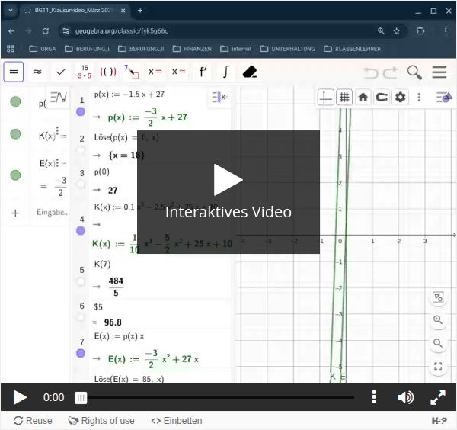Bookmark this page with the star icon
Image resolution: width=457 pixels, height=430 pixels.
click(397, 31)
